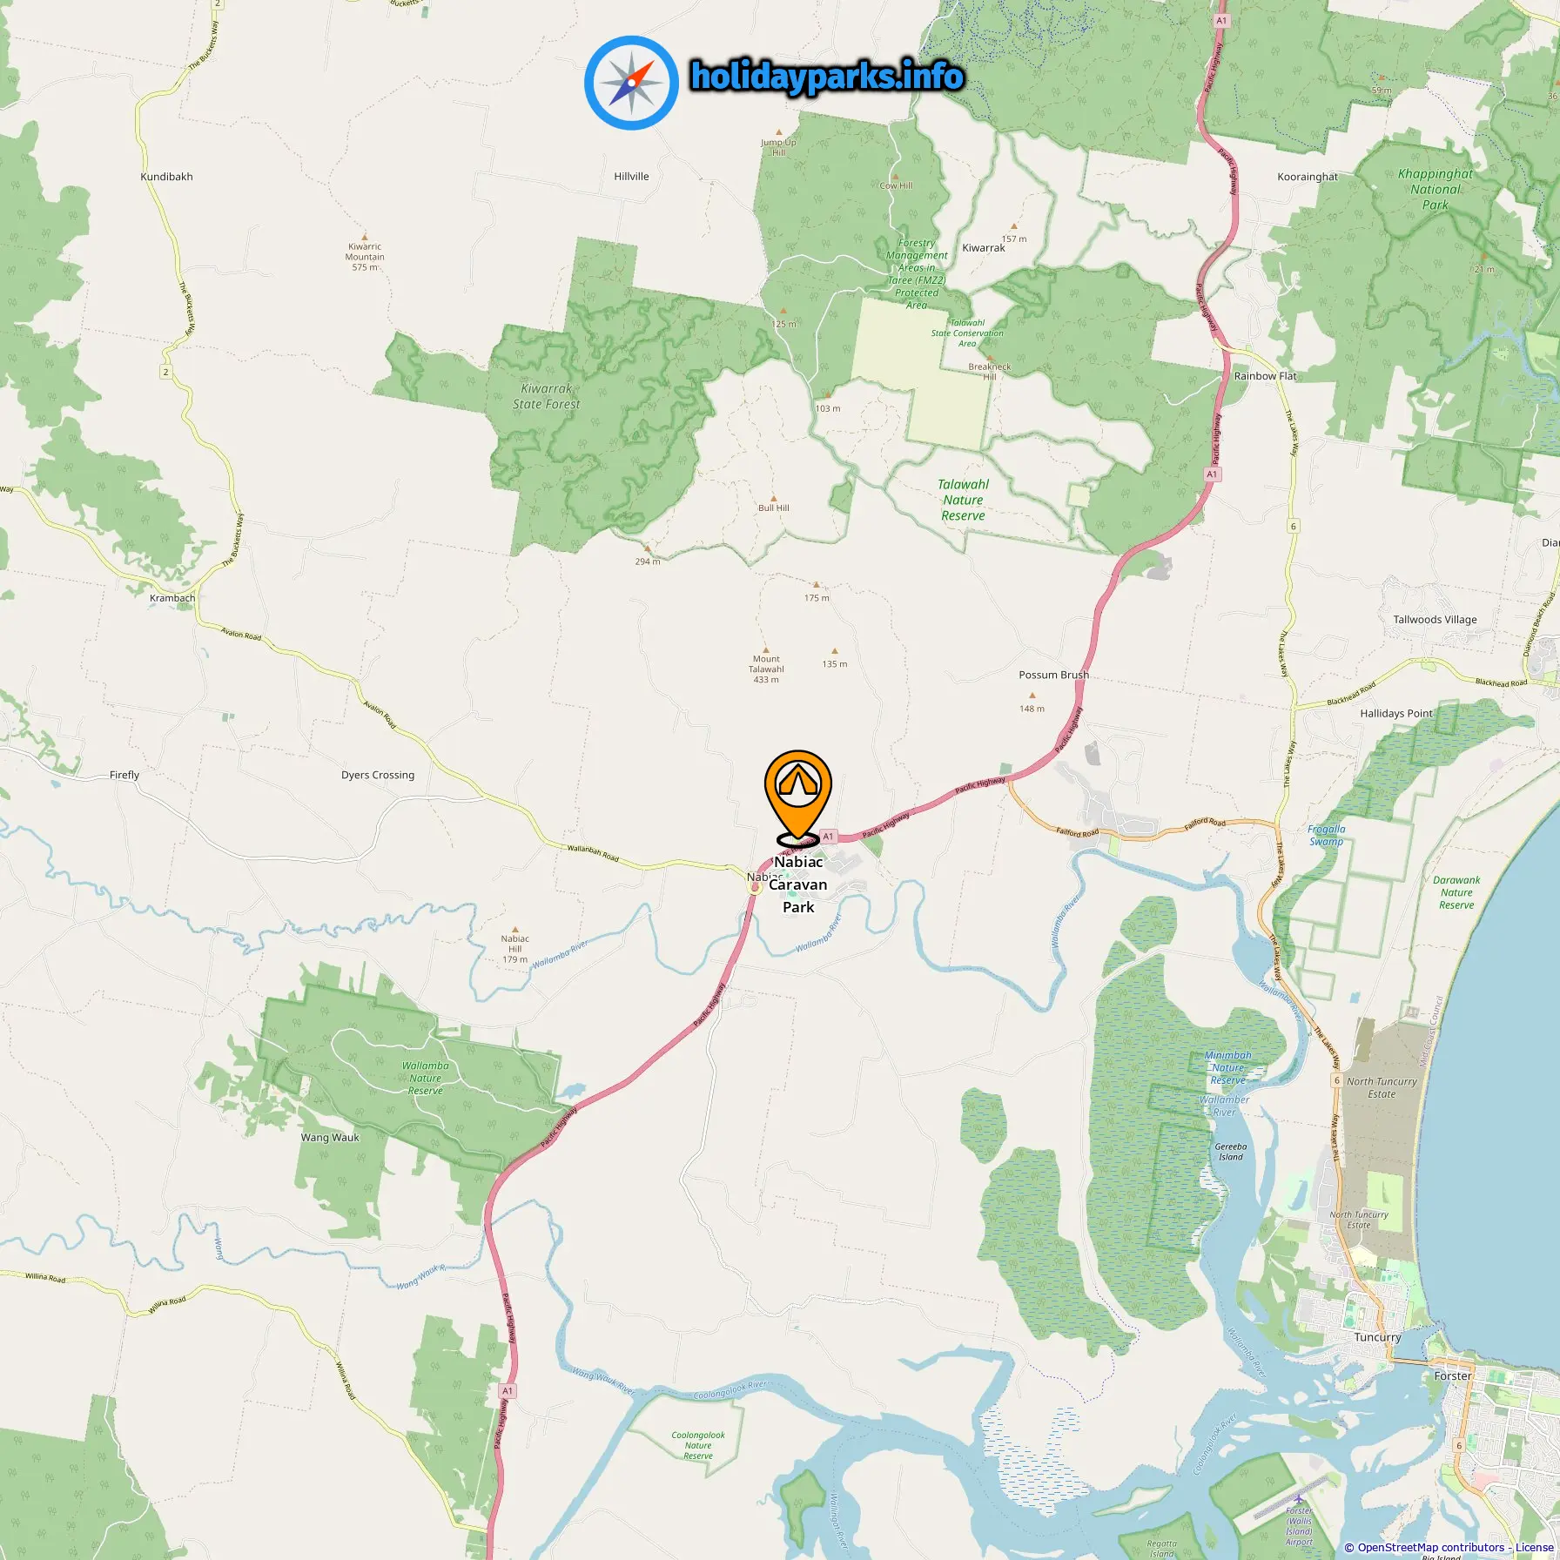
Task: Open the OpenStreetMap contributors link
Action: click(x=1431, y=1547)
